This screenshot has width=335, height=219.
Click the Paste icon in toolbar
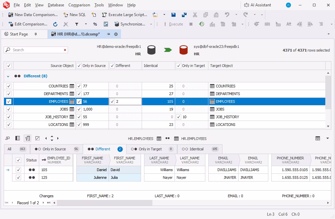(x=216, y=15)
